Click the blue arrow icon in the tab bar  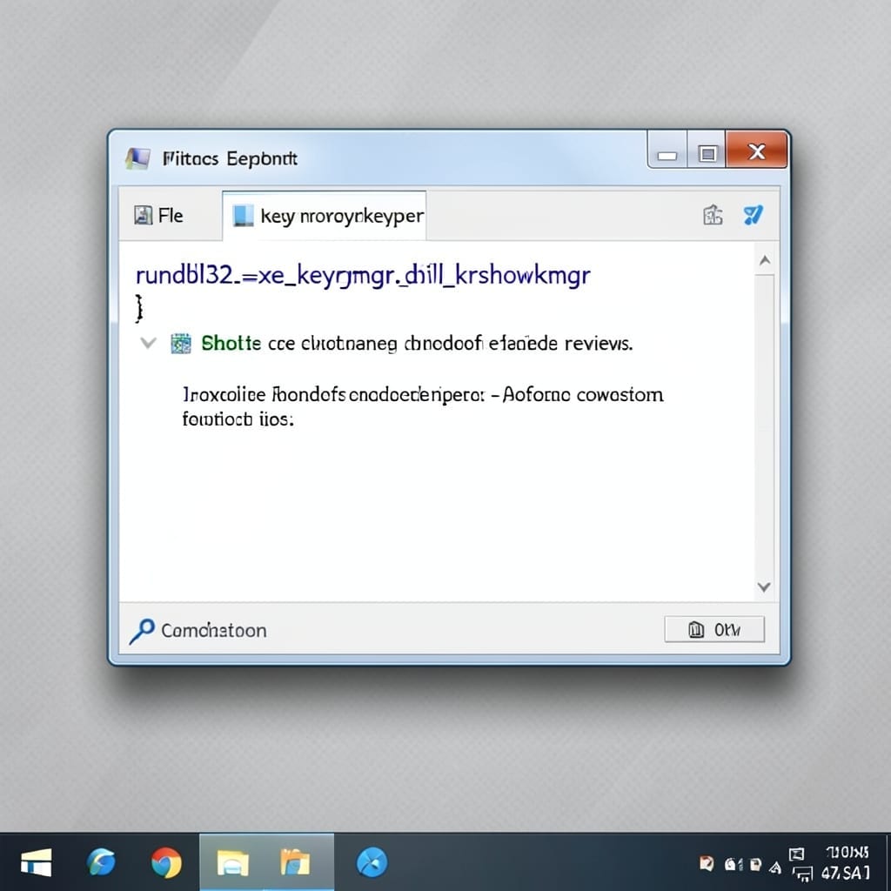[x=753, y=215]
